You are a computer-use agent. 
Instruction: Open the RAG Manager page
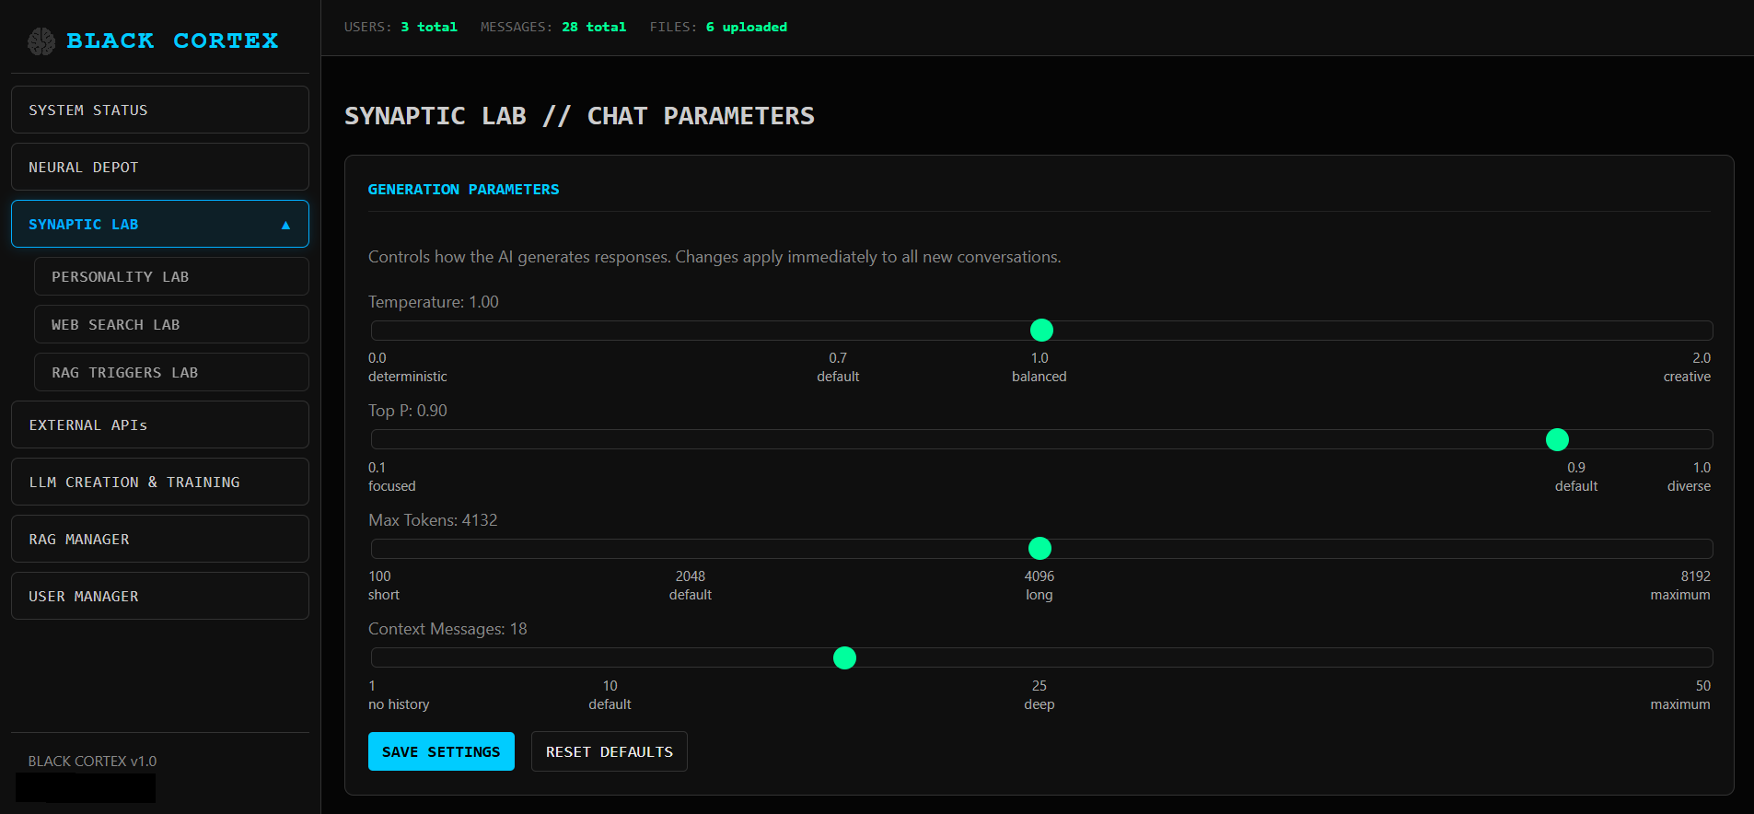click(x=159, y=540)
